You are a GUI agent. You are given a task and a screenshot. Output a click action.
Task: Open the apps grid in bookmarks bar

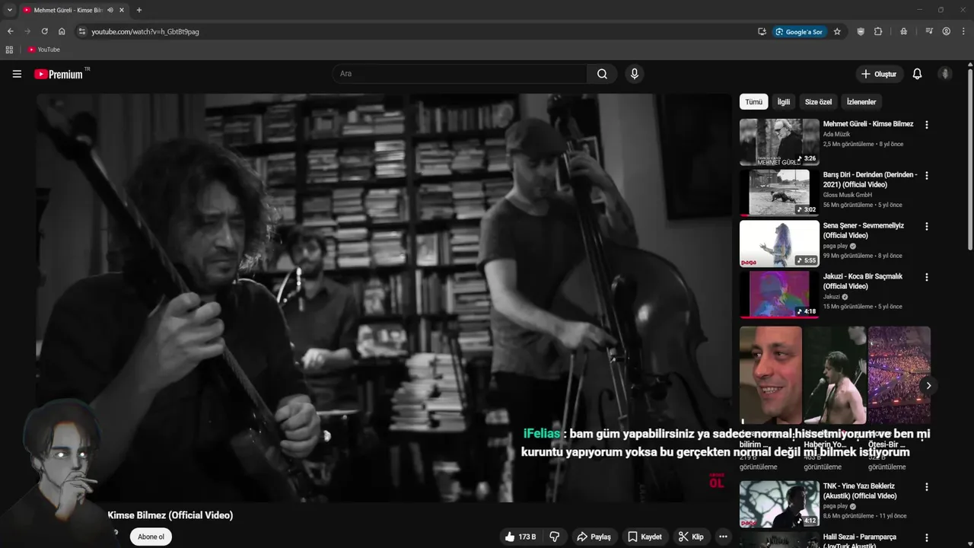(x=9, y=49)
